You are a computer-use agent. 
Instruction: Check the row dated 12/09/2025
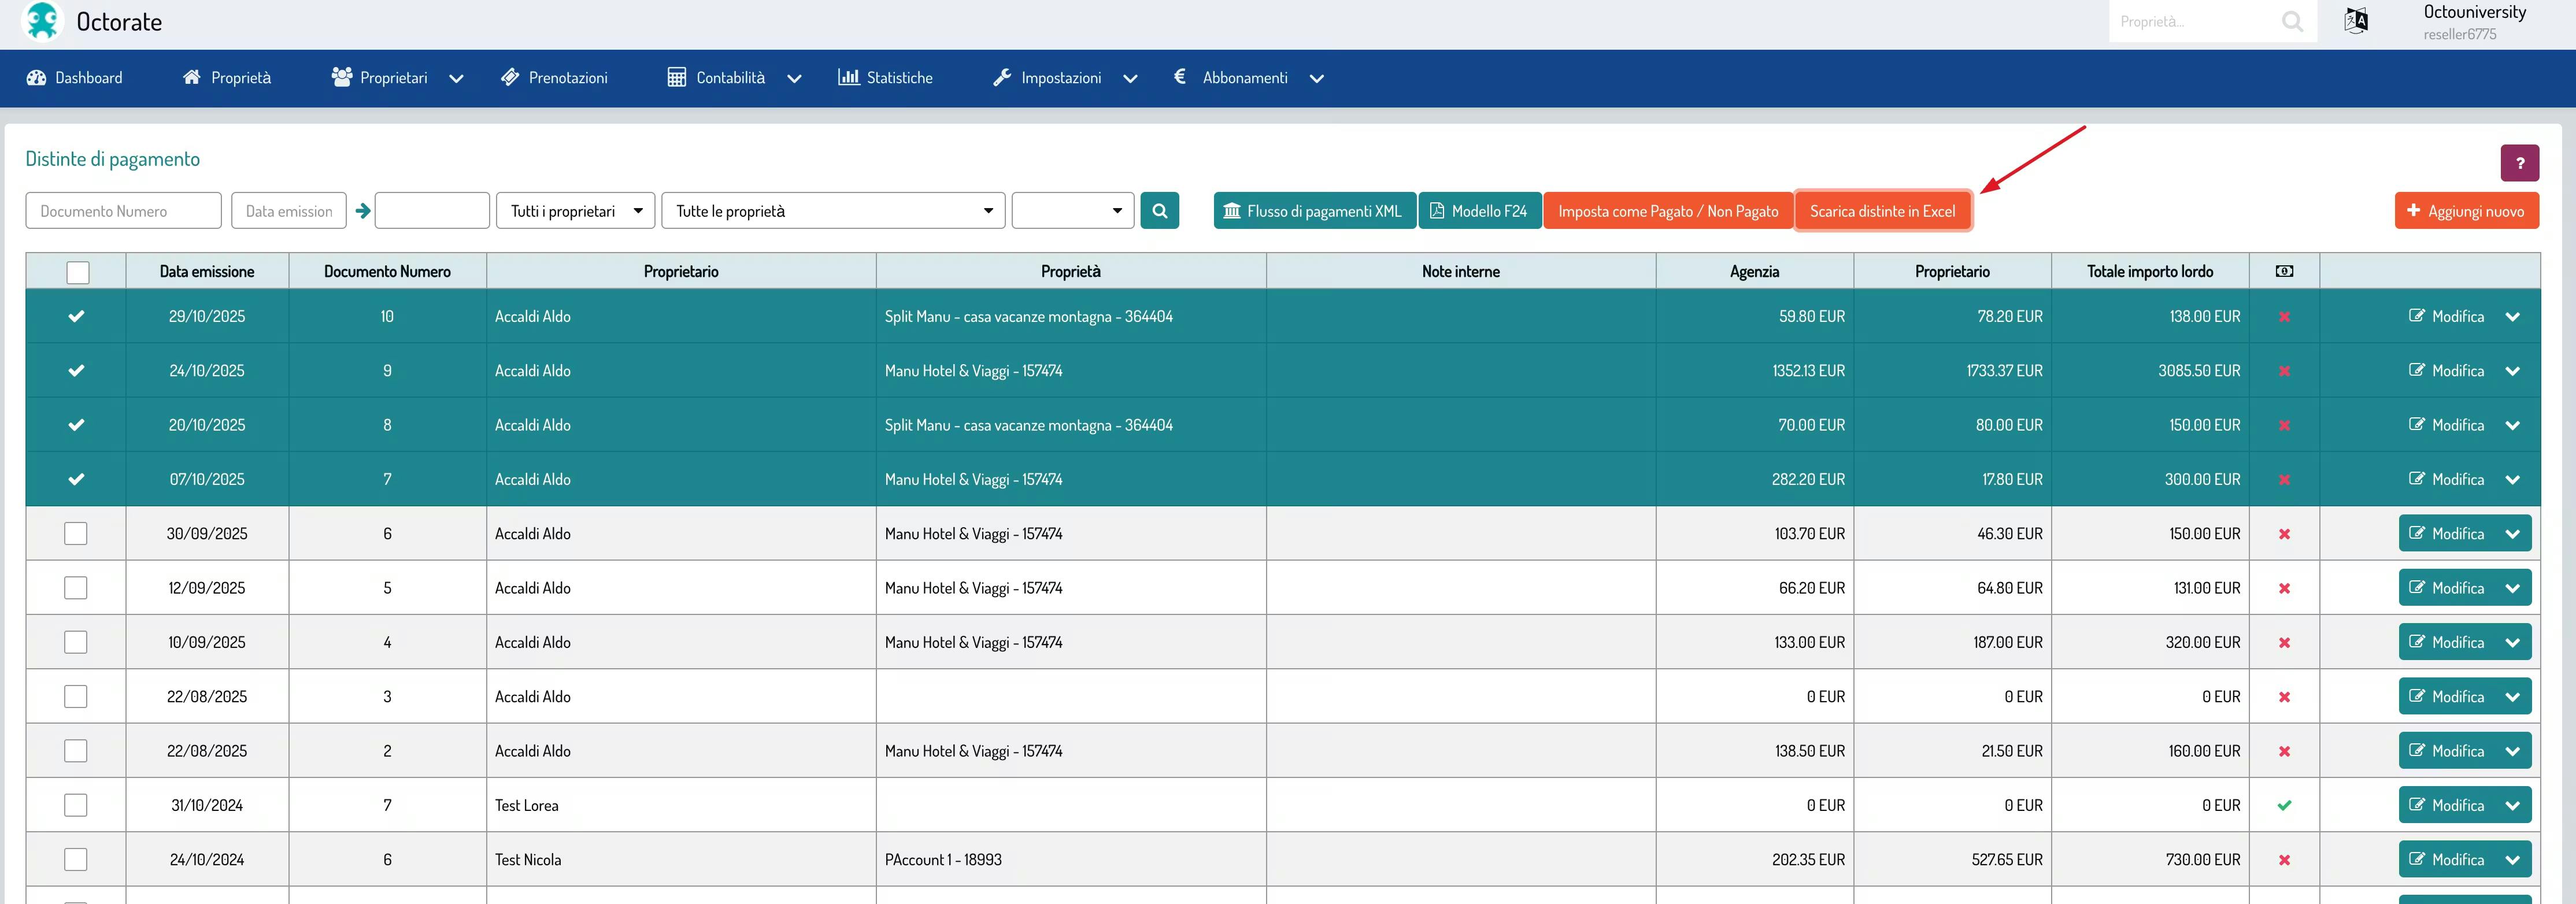click(x=76, y=588)
